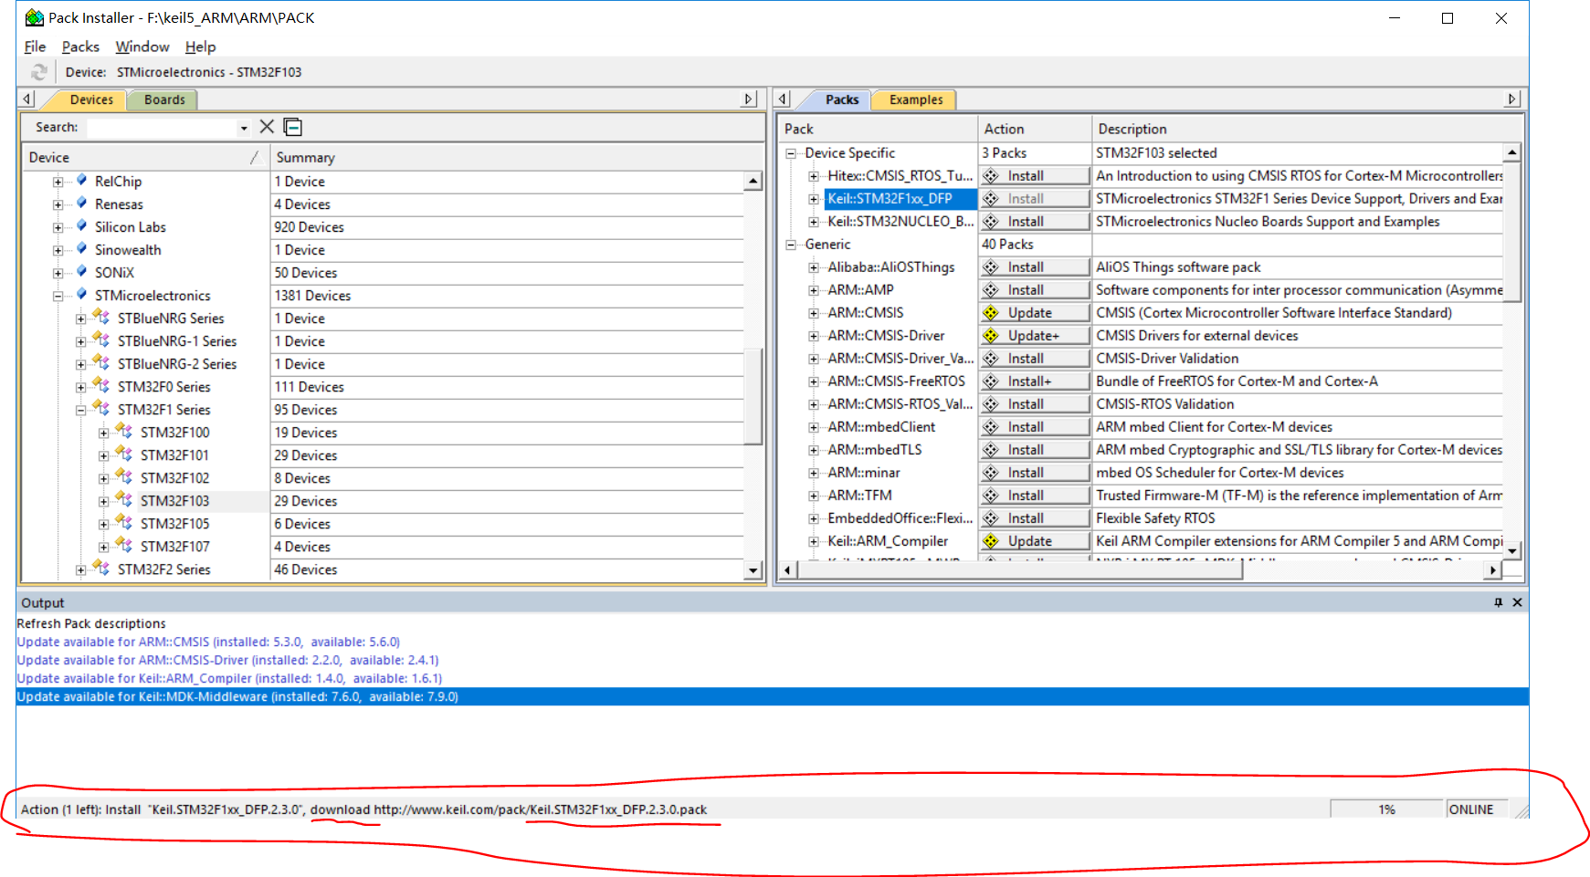The height and width of the screenshot is (877, 1590).
Task: Open the Window menu
Action: [142, 47]
